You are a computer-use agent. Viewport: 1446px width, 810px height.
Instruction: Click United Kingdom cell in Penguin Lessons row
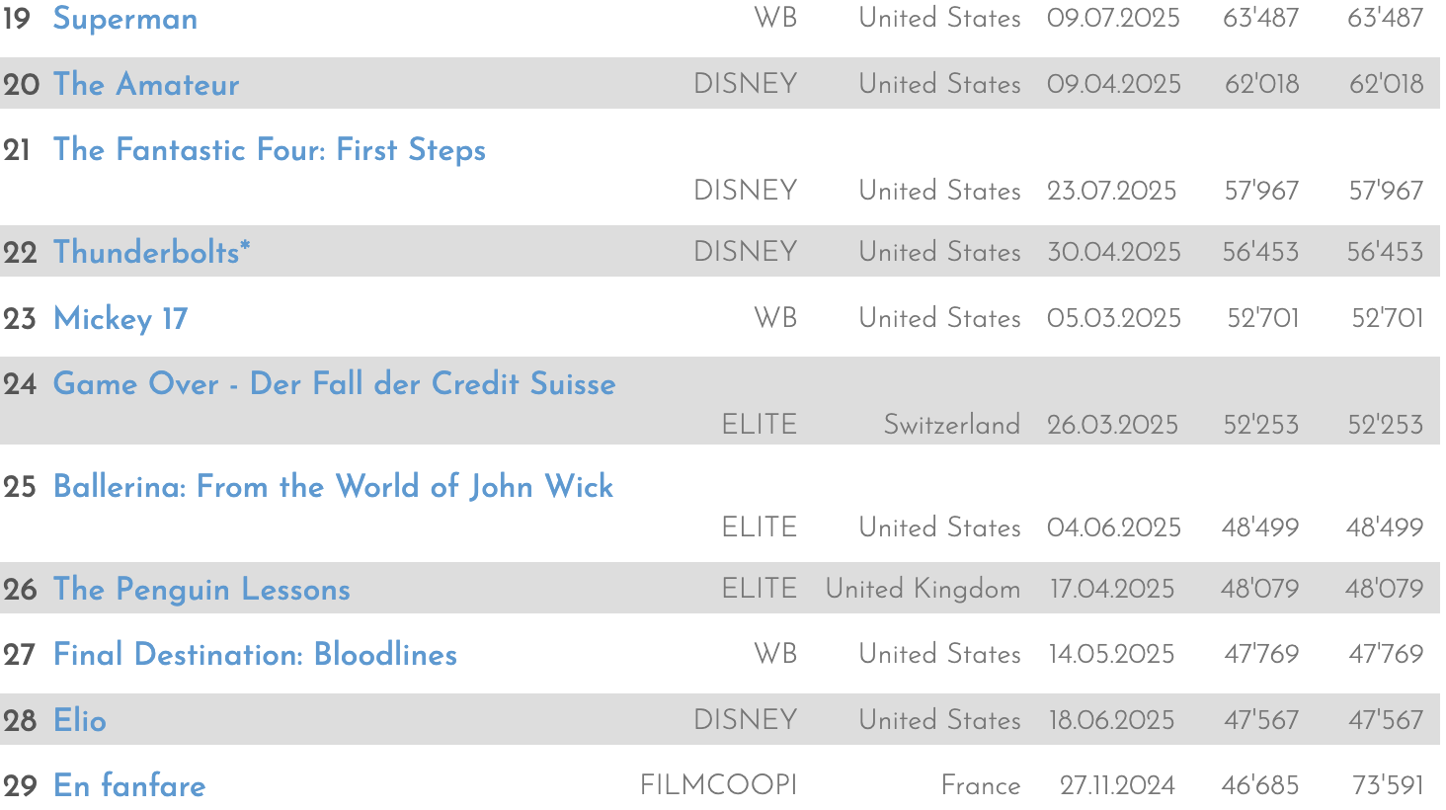924,589
